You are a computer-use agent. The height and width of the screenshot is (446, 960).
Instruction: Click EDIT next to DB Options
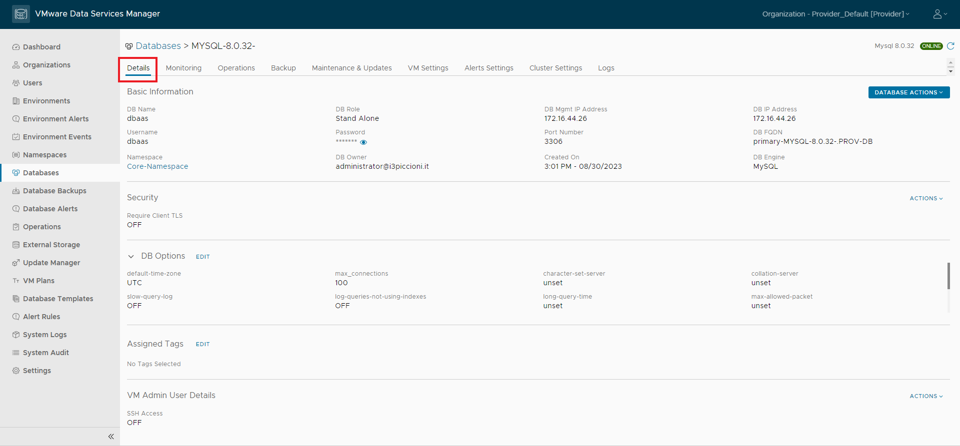click(202, 257)
